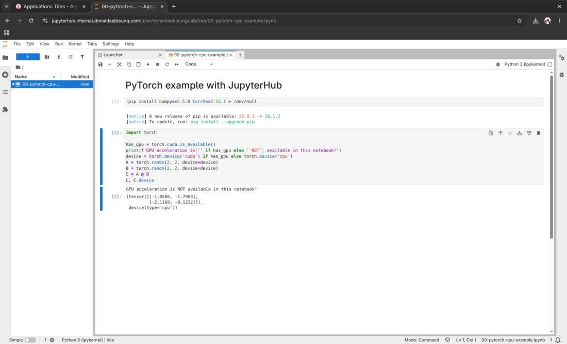Click the kernel status circle indicator
The height and width of the screenshot is (344, 567).
(x=549, y=64)
